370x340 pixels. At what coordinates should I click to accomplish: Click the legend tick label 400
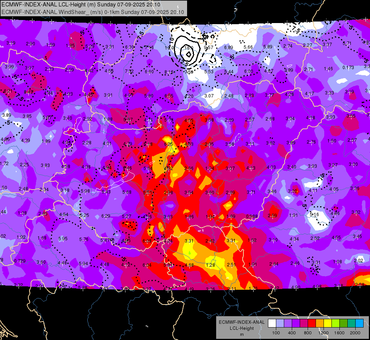pyautogui.click(x=292, y=333)
